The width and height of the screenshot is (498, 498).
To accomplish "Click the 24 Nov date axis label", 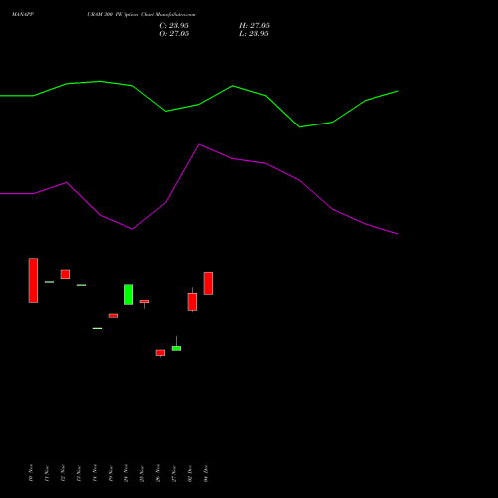I will [x=126, y=473].
